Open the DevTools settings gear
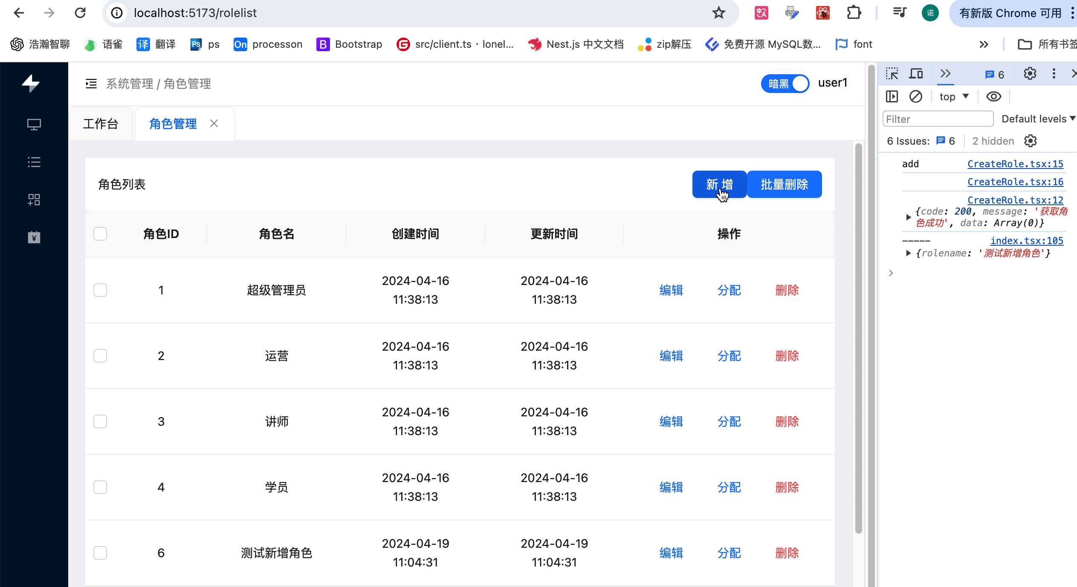 (1030, 74)
